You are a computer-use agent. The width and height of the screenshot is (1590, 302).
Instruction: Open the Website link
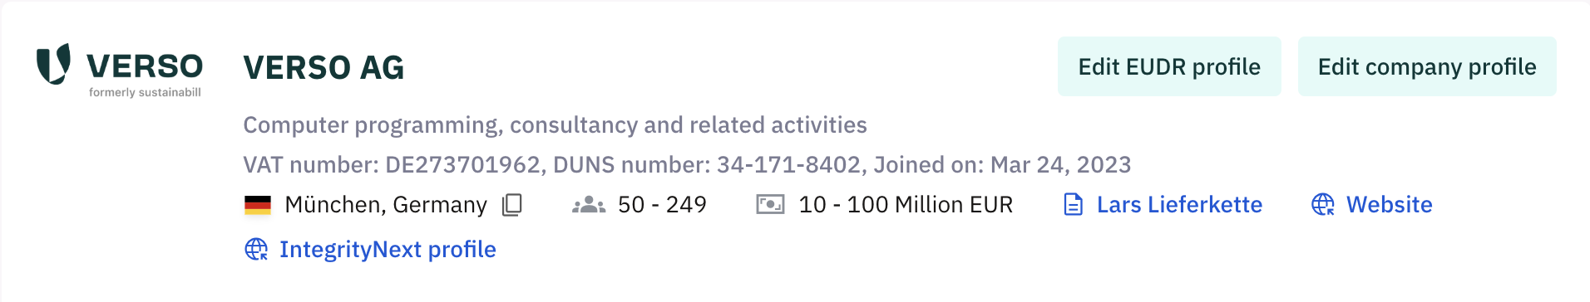coord(1389,205)
